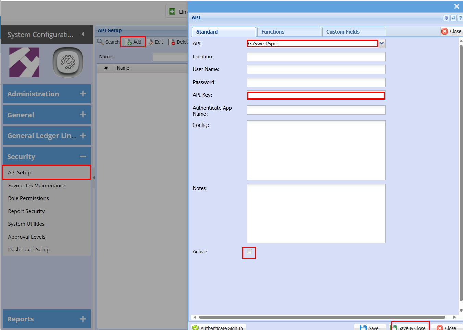This screenshot has width=463, height=330.
Task: Click the Location input field
Action: tap(316, 56)
